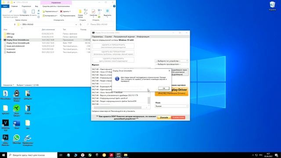Click the orange Display Driver partner banner

[x=172, y=92]
